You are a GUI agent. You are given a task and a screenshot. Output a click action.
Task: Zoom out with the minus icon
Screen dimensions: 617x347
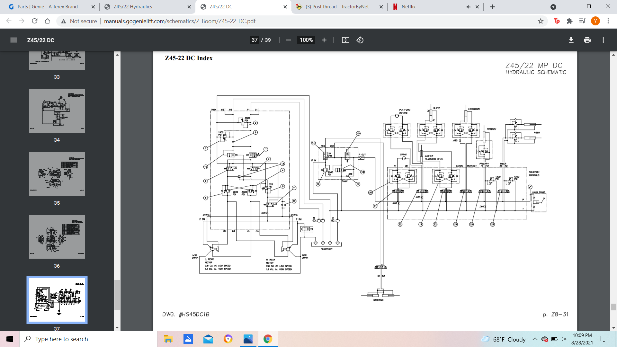tap(288, 40)
